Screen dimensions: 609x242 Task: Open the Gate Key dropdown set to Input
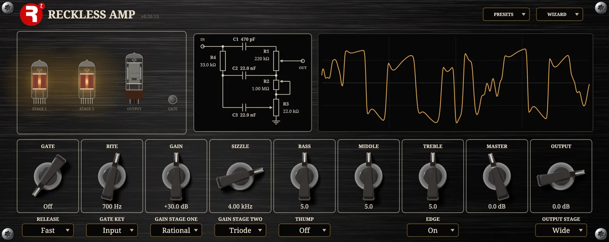click(112, 230)
